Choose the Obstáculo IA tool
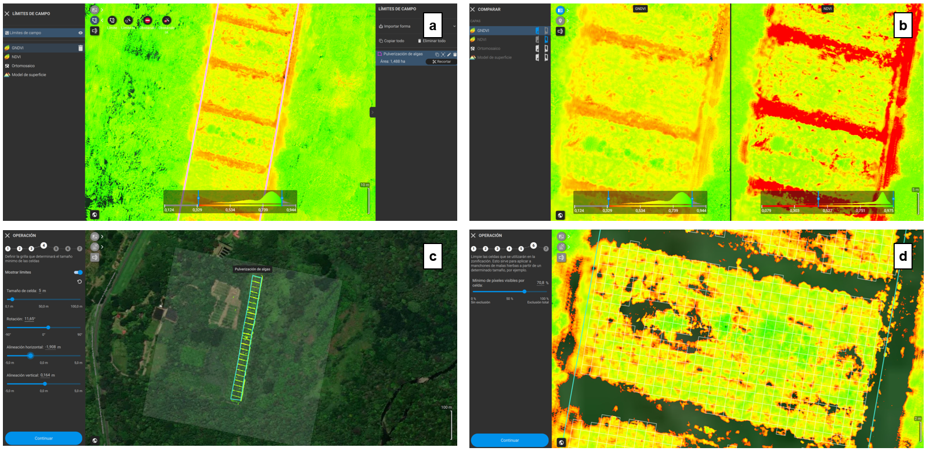This screenshot has height=451, width=926. (167, 20)
